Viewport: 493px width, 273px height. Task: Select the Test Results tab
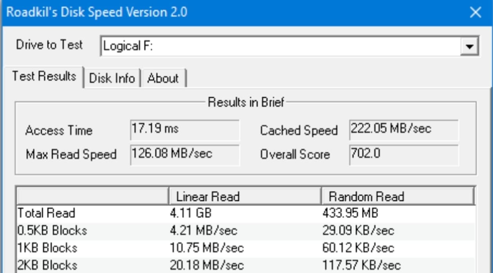click(44, 76)
